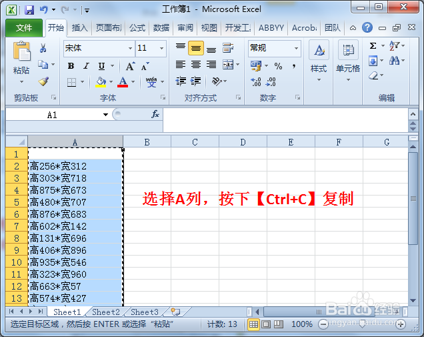Switch to Sheet2 worksheet tab
Screen dimensions: 424x337
coord(106,312)
